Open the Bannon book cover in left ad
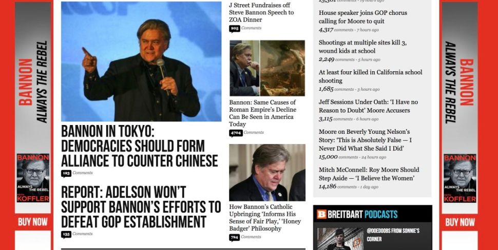This screenshot has width=498, height=250. [33, 178]
